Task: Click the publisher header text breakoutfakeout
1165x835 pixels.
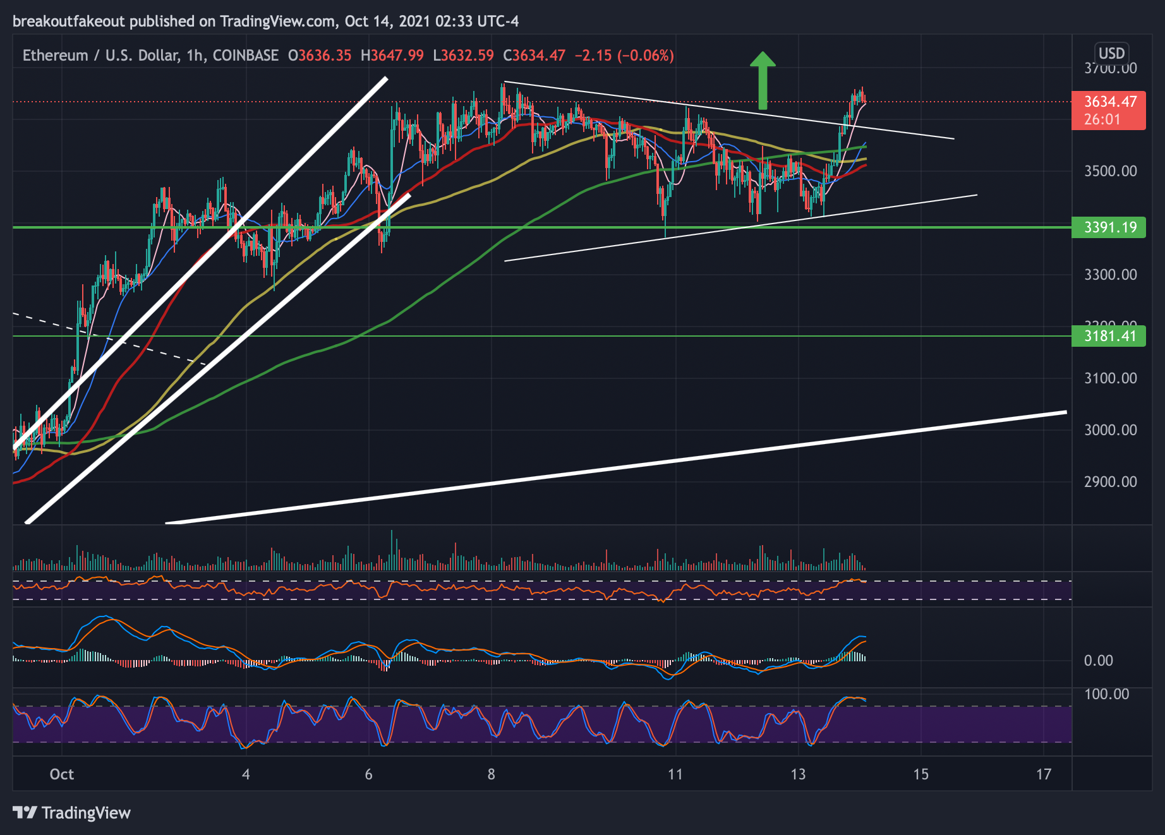Action: coord(69,21)
